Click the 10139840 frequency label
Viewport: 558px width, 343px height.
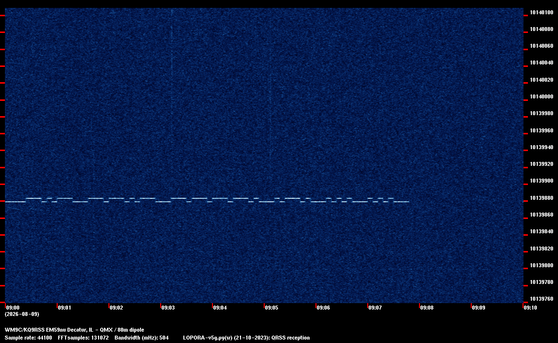pyautogui.click(x=542, y=231)
